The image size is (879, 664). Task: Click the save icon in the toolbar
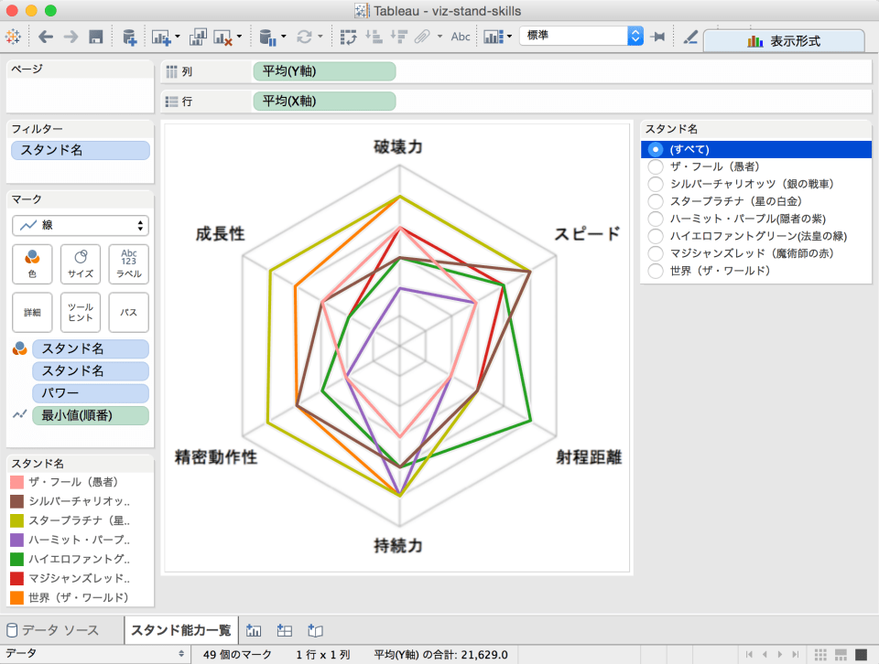click(98, 37)
